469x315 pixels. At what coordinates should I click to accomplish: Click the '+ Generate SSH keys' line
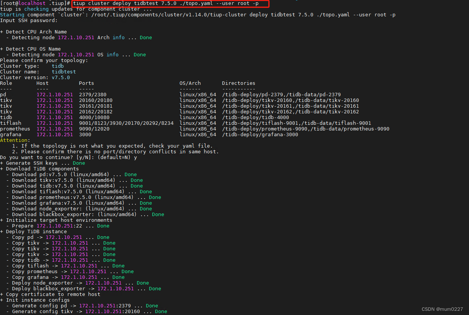(43, 163)
